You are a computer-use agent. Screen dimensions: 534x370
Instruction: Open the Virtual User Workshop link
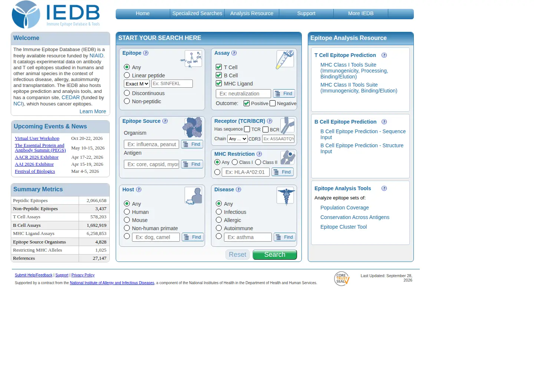(x=37, y=138)
